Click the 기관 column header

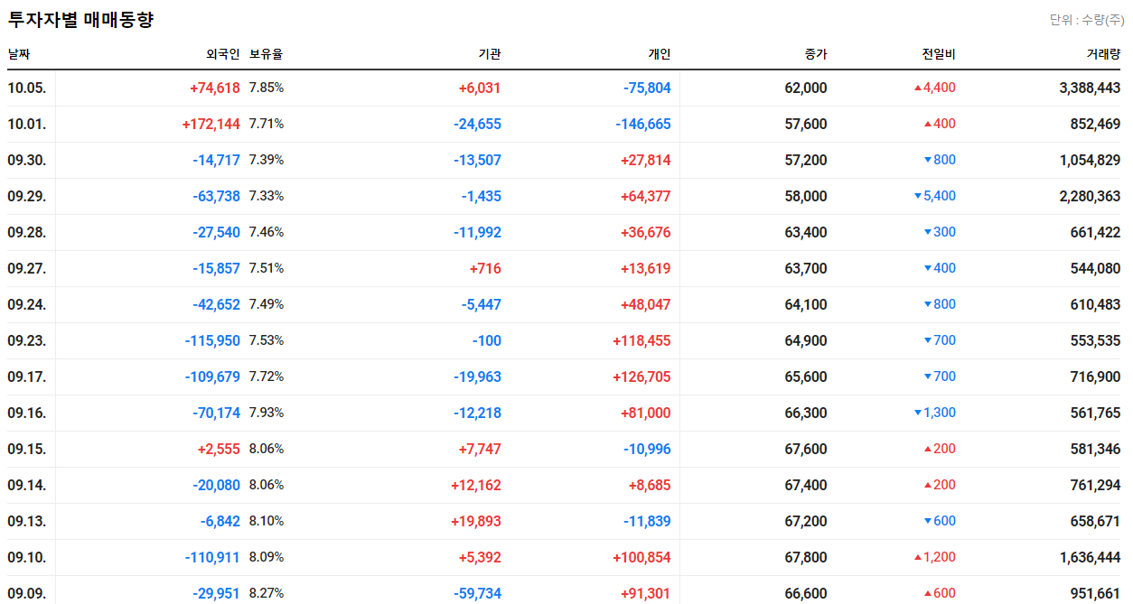(x=490, y=54)
